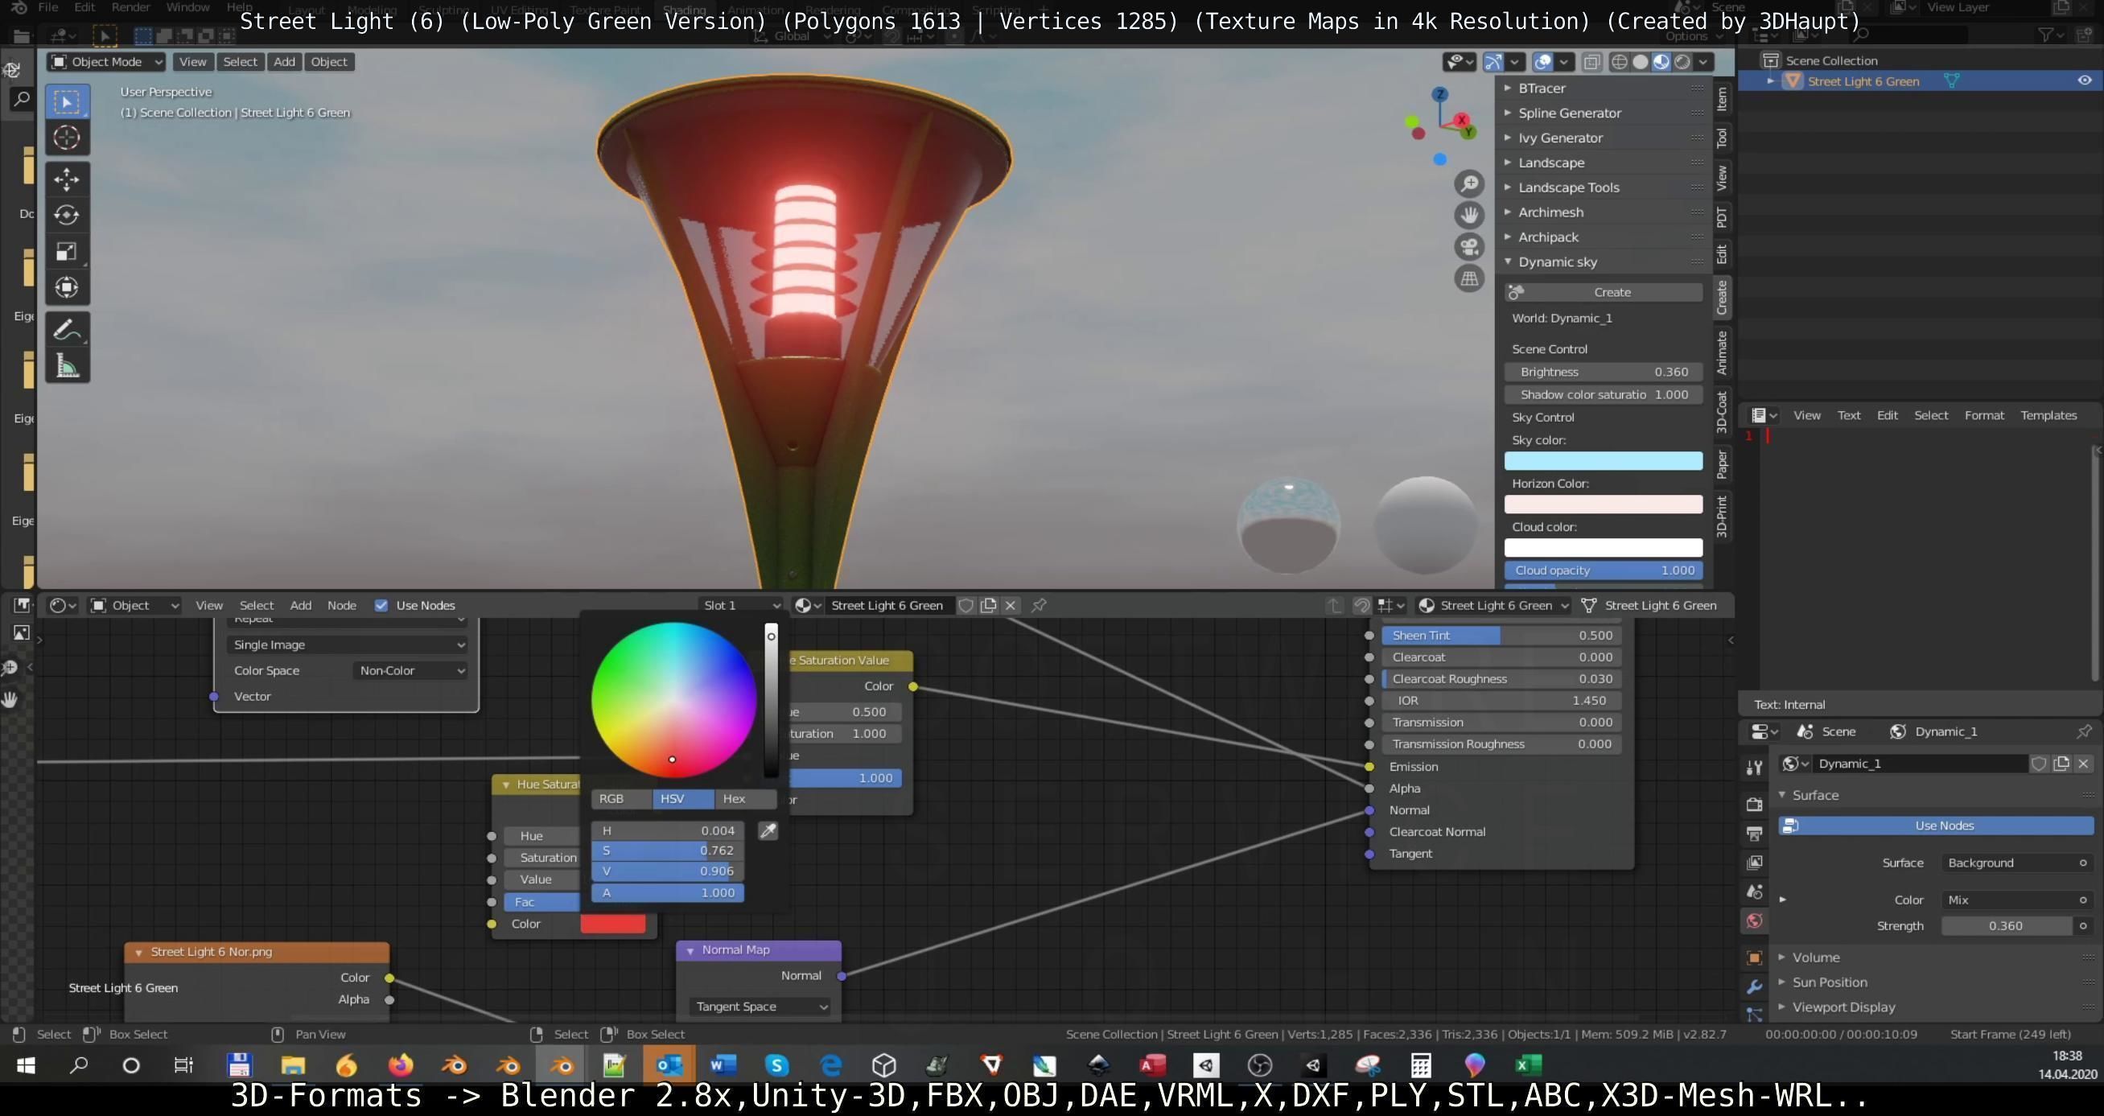Image resolution: width=2104 pixels, height=1116 pixels.
Task: Open World properties tab icon
Action: (1754, 920)
